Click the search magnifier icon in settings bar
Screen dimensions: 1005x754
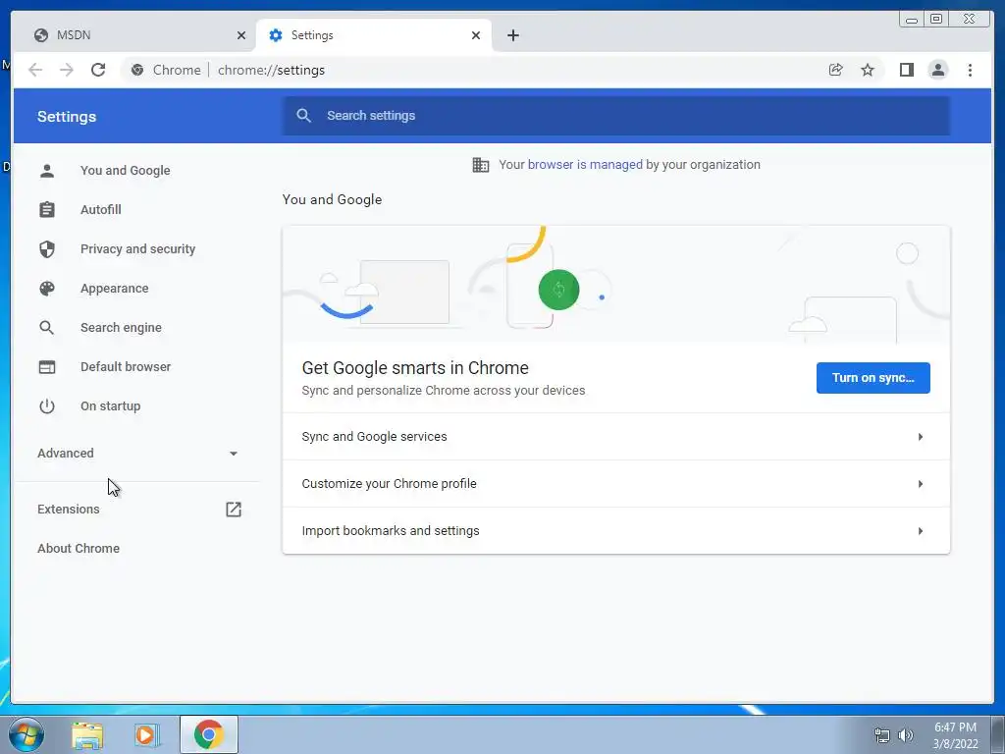point(304,116)
